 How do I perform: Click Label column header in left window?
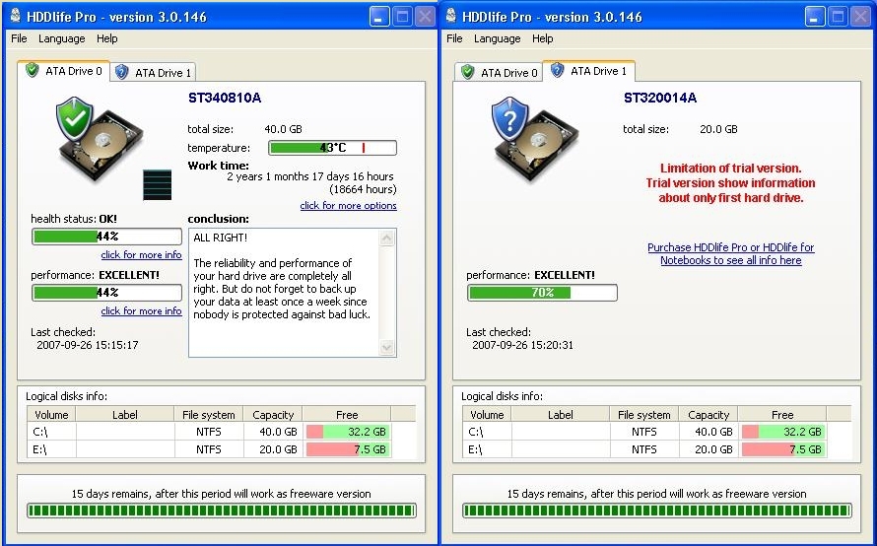coord(125,415)
